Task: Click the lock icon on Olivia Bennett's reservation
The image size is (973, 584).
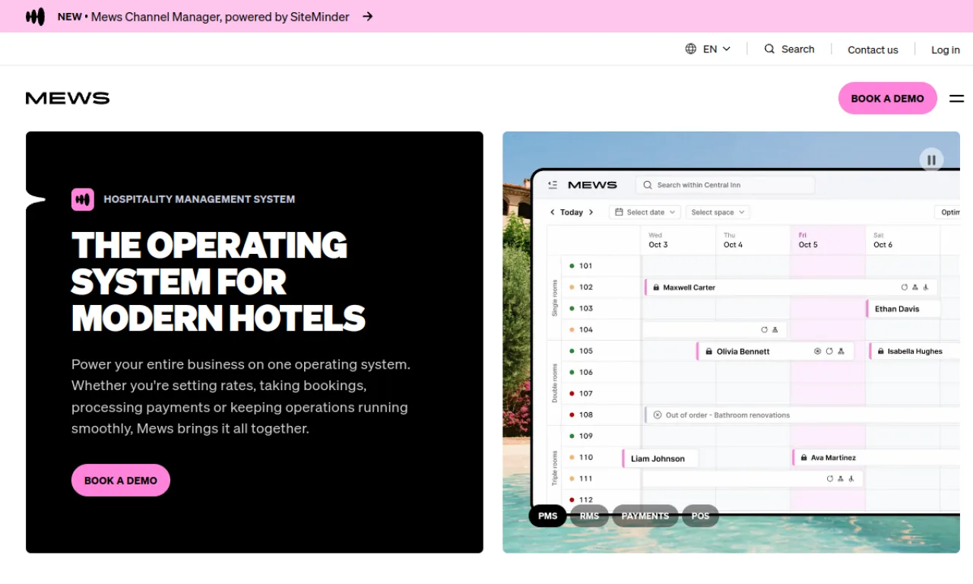Action: point(708,351)
